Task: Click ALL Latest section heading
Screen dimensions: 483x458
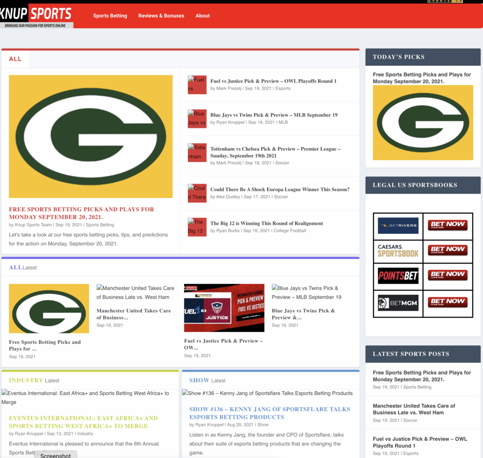Action: pos(23,267)
